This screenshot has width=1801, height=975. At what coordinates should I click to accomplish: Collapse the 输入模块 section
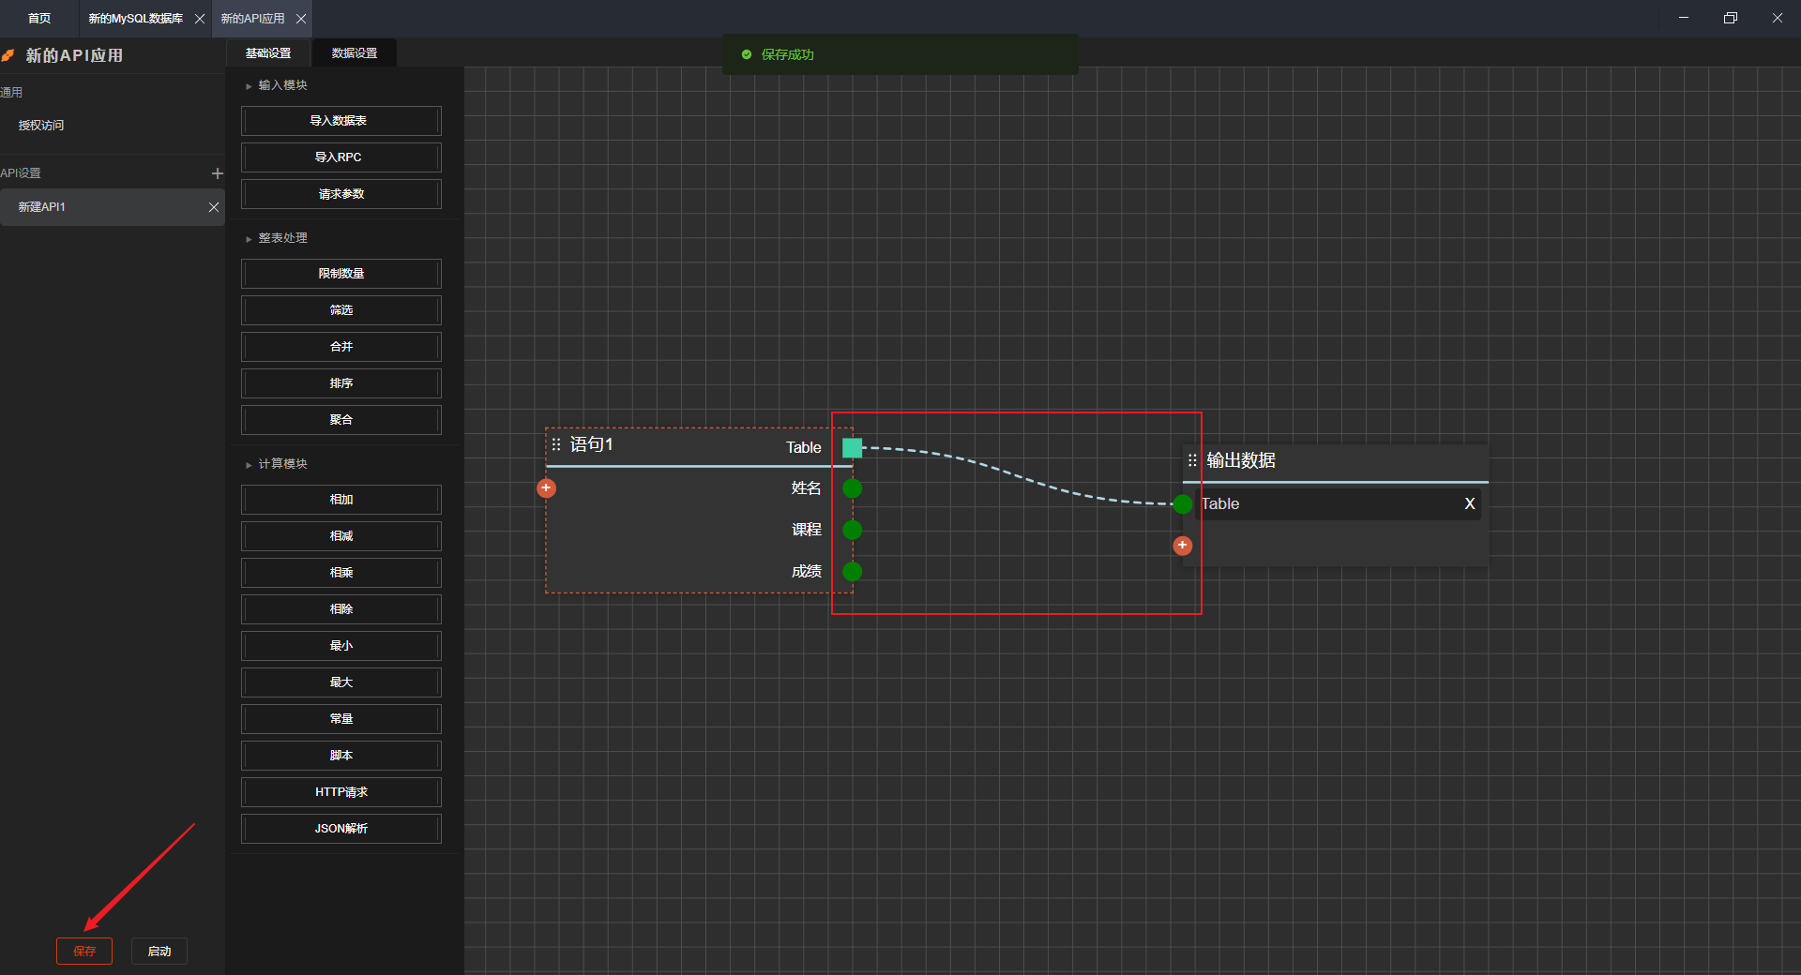(249, 86)
